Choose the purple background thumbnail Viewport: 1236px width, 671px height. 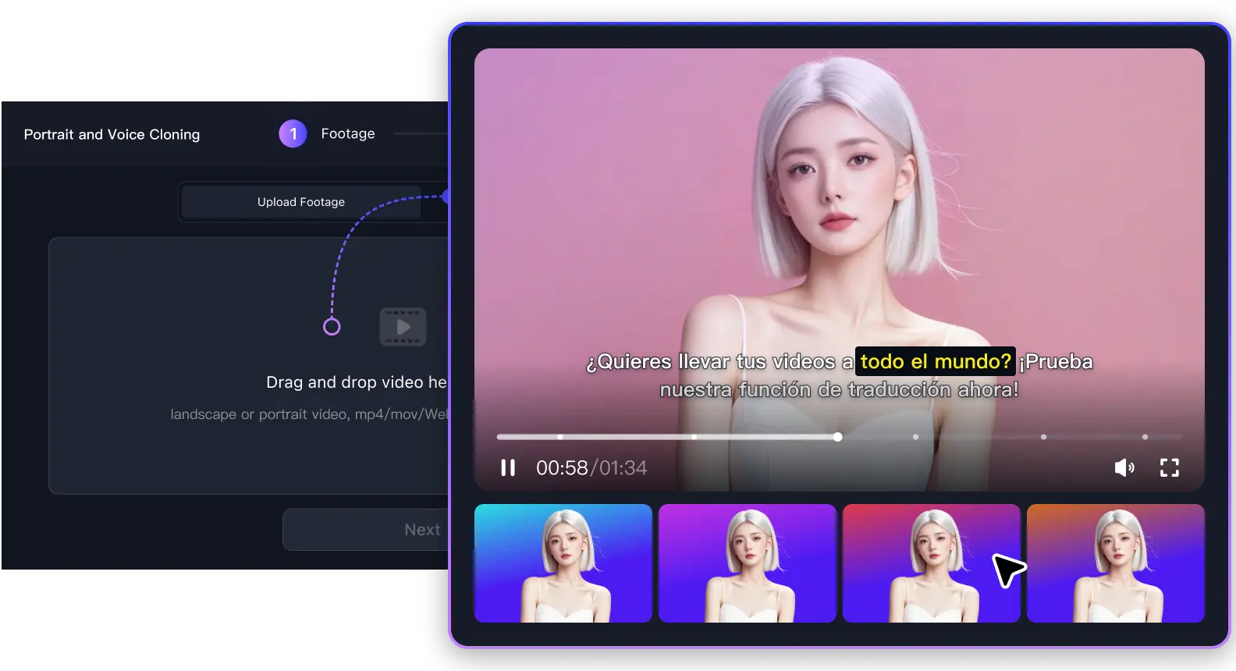pos(747,563)
